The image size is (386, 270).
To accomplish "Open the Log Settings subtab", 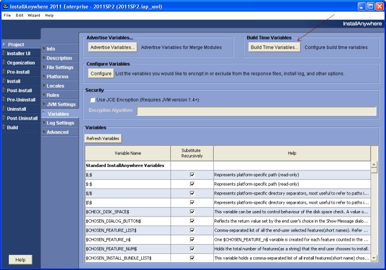I will click(60, 123).
